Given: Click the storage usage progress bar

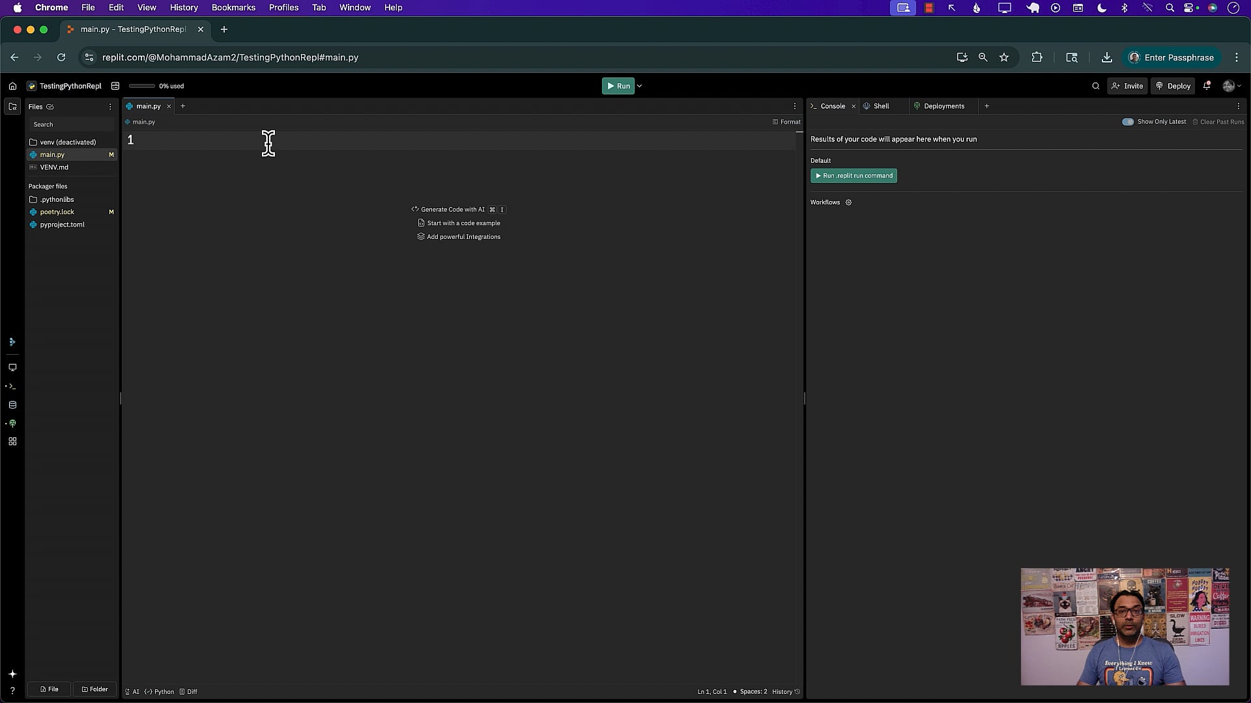Looking at the screenshot, I should tap(142, 86).
